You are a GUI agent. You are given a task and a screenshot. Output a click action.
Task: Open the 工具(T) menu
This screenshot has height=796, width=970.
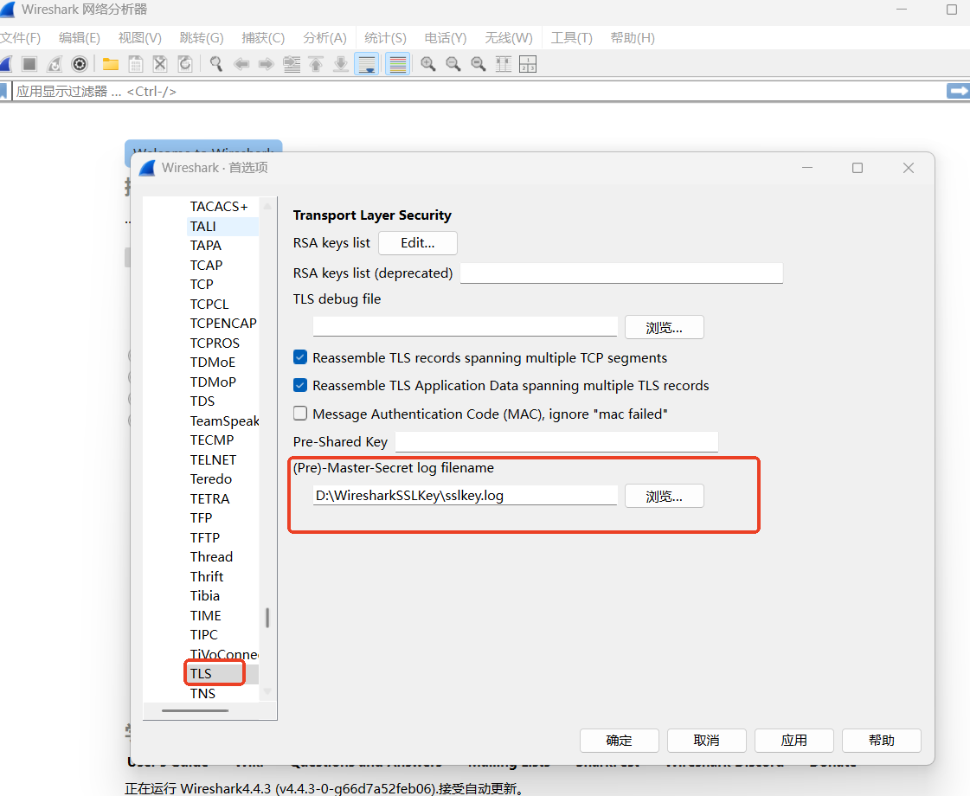pos(572,38)
